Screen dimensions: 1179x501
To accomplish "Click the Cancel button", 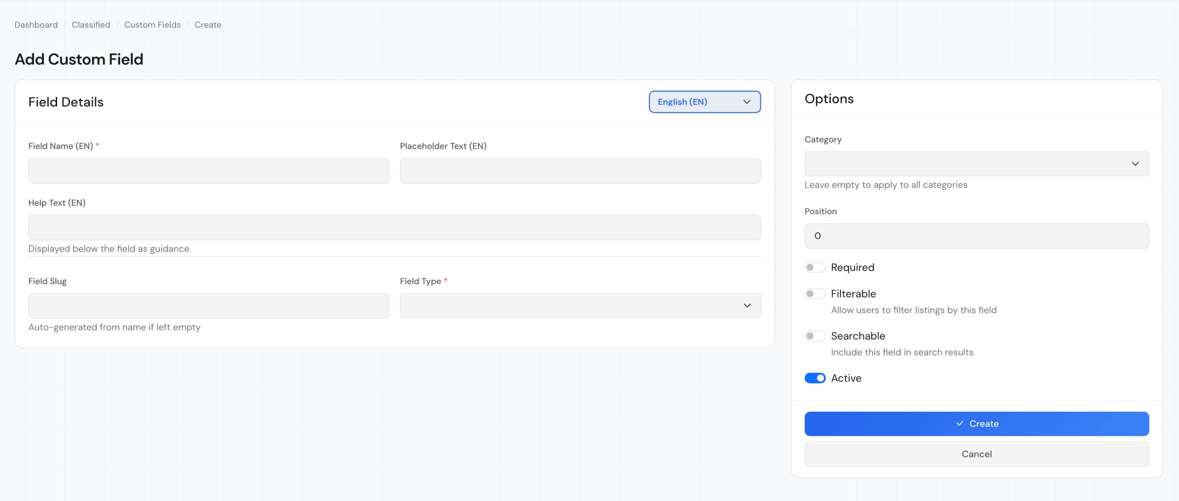I will click(x=976, y=454).
